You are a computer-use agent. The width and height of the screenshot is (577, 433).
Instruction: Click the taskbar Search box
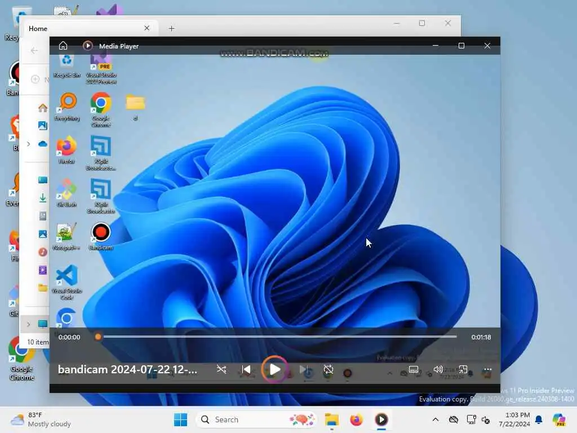pos(256,419)
